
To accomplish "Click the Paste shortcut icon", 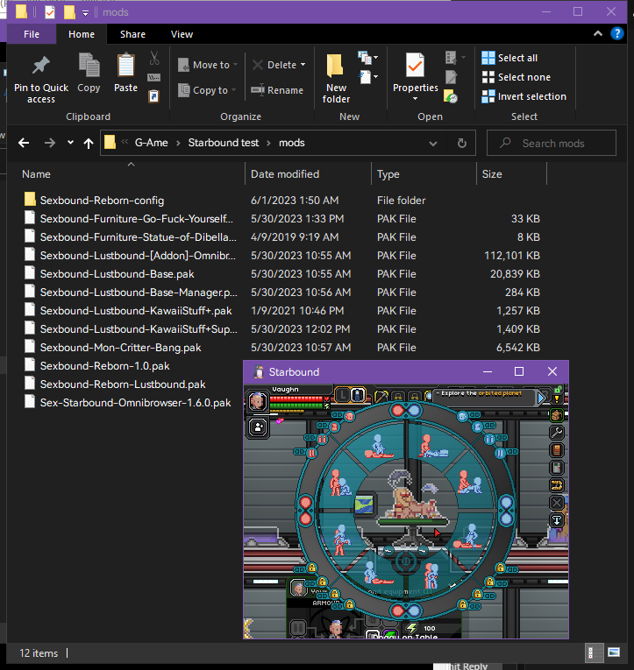I will [x=154, y=96].
